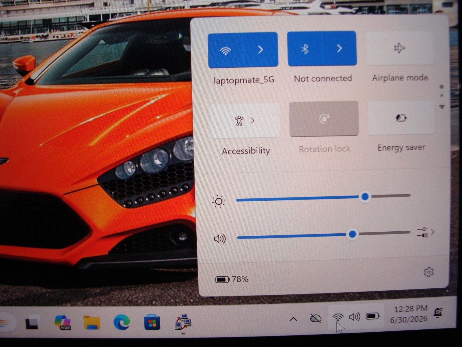The width and height of the screenshot is (462, 347).
Task: Toggle Wi-Fi off for laptopmate_5G
Action: tap(226, 50)
